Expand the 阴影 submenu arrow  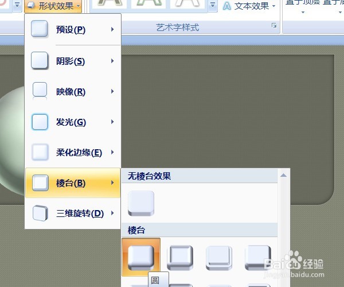(x=112, y=61)
